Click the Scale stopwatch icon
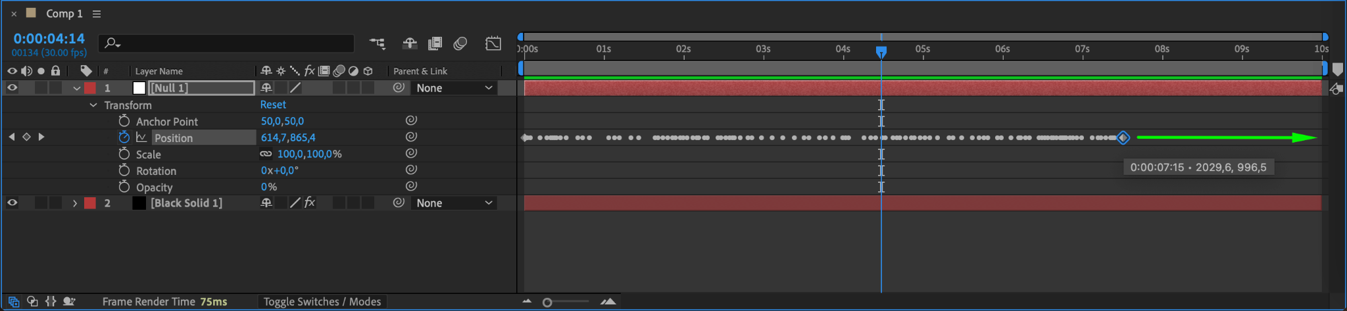 [x=124, y=154]
